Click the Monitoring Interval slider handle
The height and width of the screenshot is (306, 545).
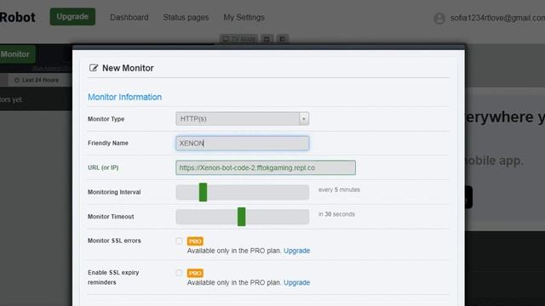point(203,192)
